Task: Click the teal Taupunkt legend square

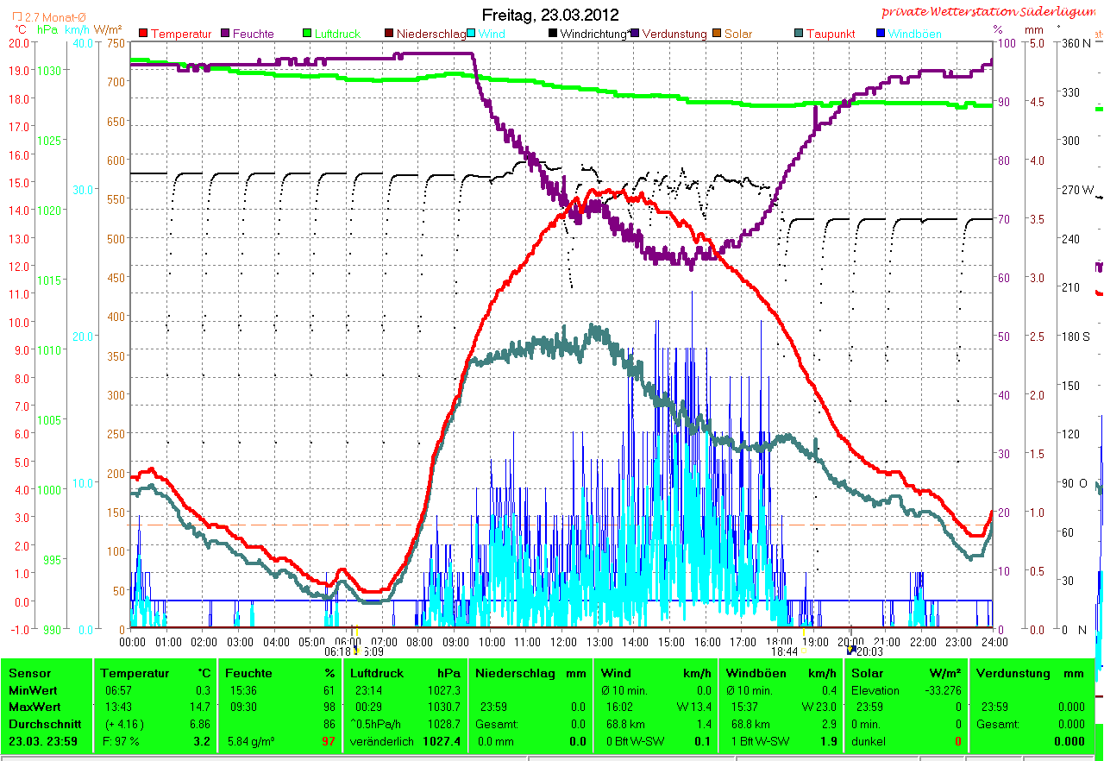Action: [799, 34]
